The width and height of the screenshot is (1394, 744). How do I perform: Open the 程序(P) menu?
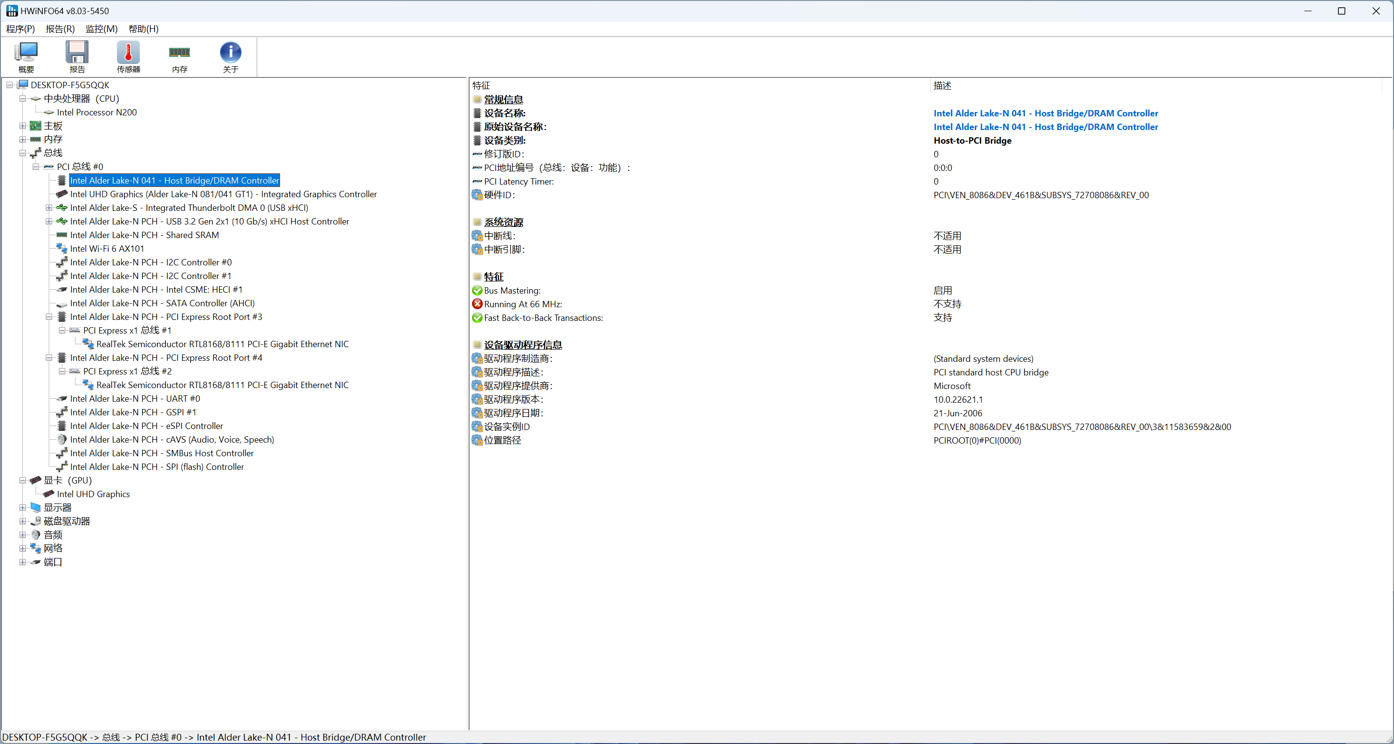pos(20,29)
